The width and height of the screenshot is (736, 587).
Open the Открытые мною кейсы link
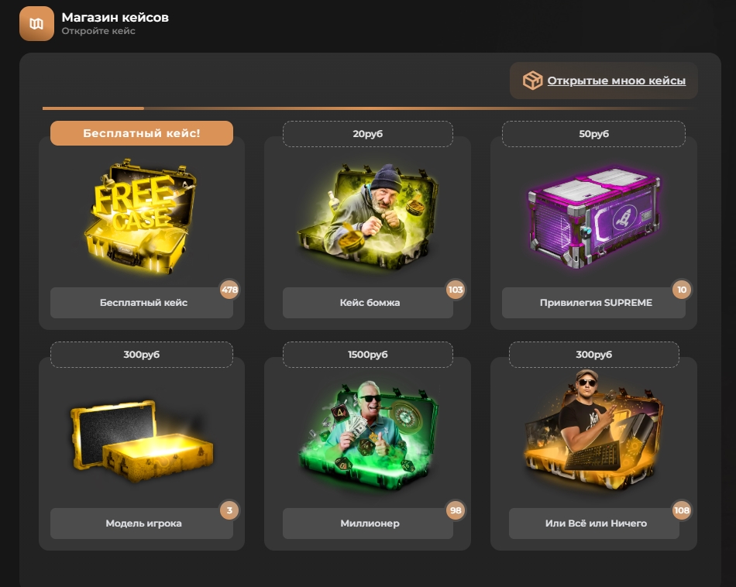click(617, 81)
